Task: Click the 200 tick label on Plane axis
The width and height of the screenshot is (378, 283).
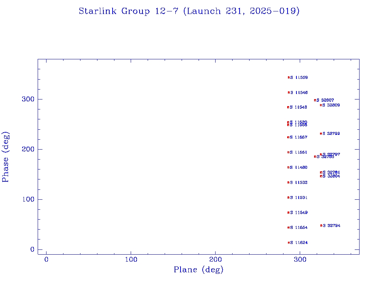Action: (x=215, y=259)
